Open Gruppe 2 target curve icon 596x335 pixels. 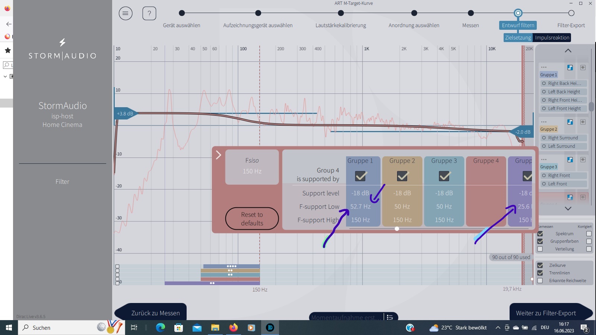570,122
